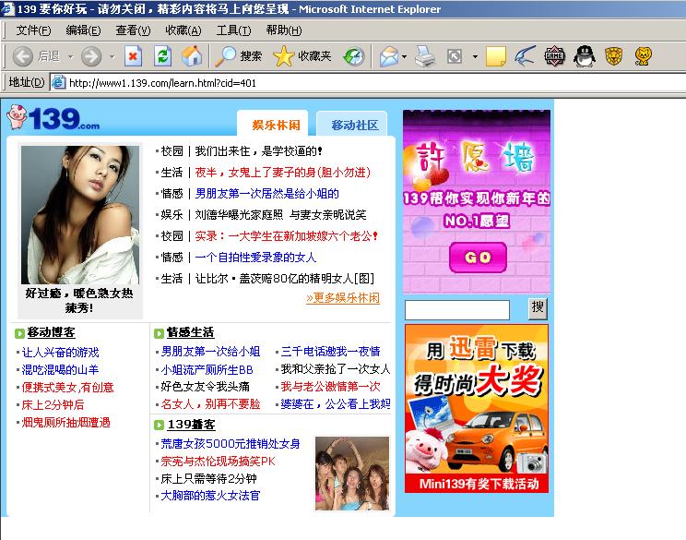Screen dimensions: 686x540
Task: Expand the Back button history dropdown arrow
Action: (67, 56)
